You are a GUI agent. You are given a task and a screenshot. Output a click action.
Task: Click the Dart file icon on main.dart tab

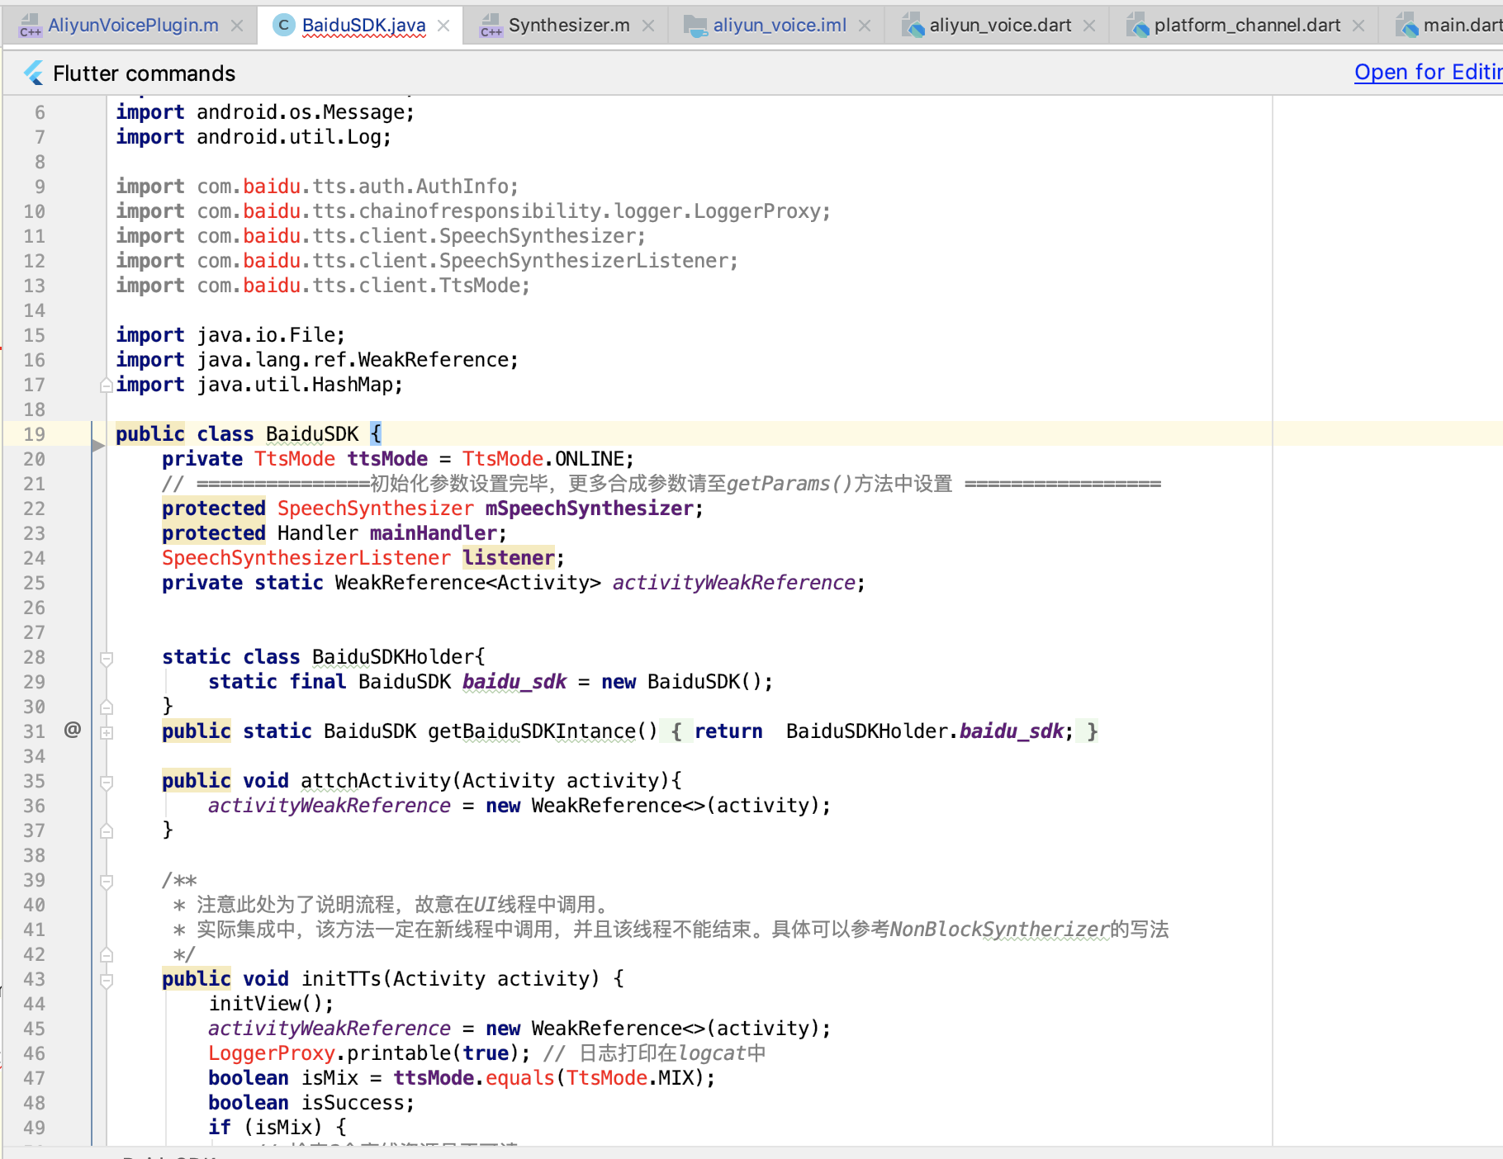pos(1406,26)
